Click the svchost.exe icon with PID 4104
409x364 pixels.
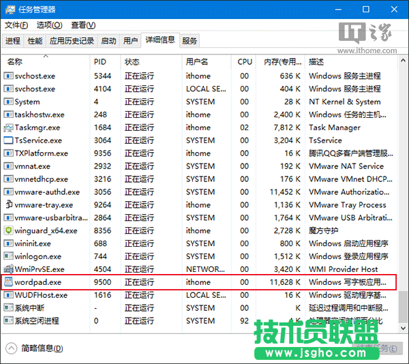click(x=8, y=89)
